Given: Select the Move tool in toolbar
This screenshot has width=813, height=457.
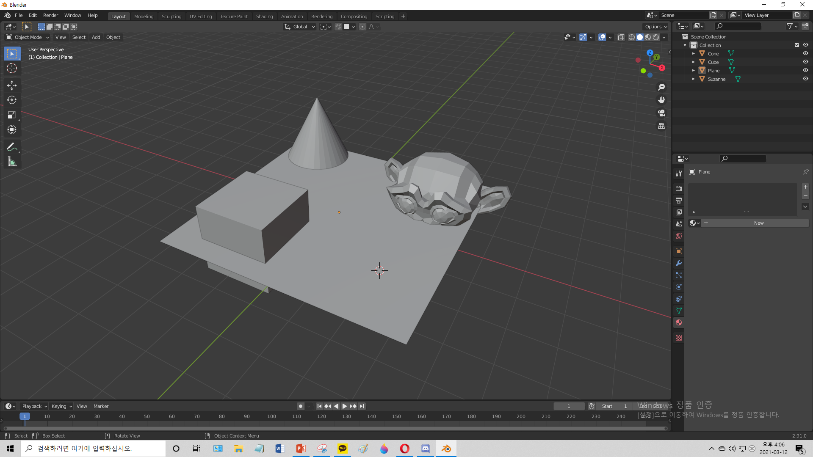Looking at the screenshot, I should tap(12, 85).
